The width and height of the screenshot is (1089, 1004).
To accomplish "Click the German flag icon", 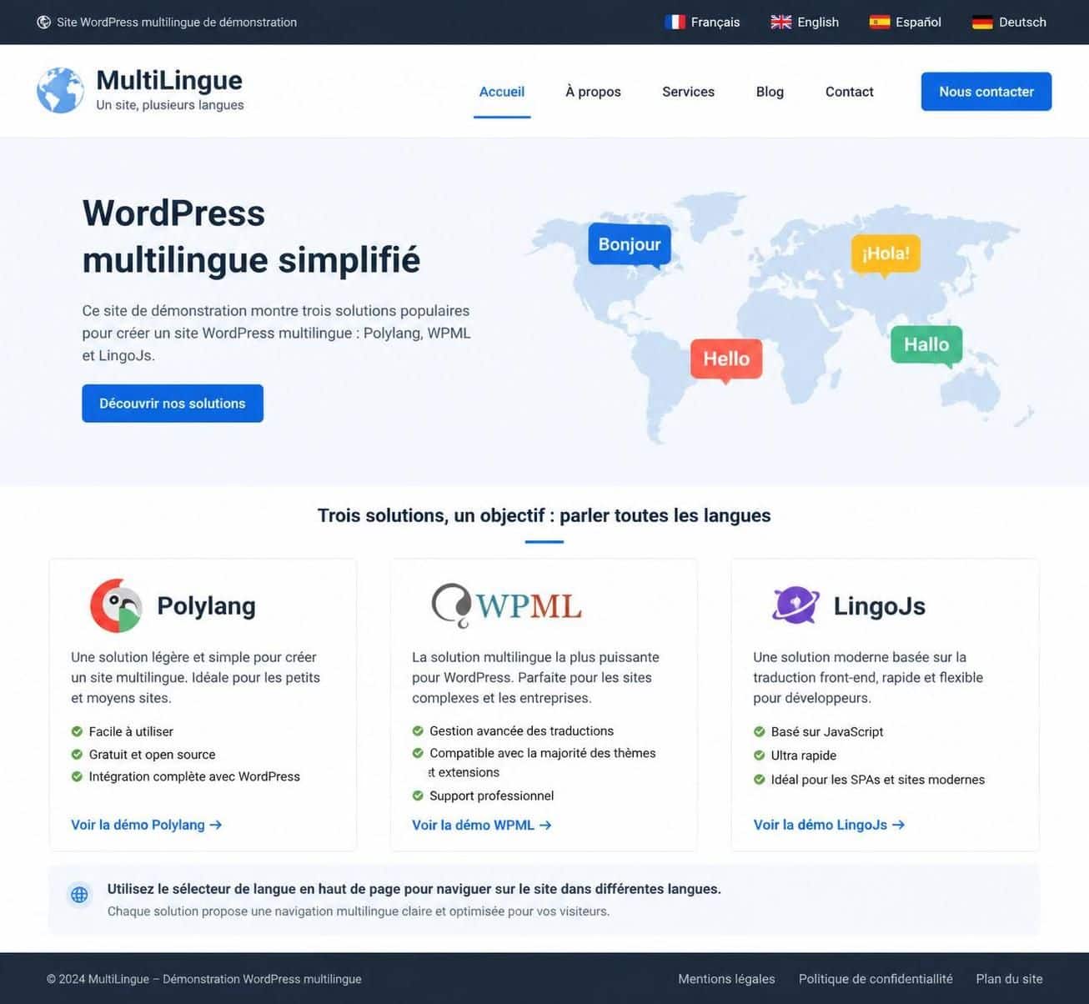I will click(983, 22).
